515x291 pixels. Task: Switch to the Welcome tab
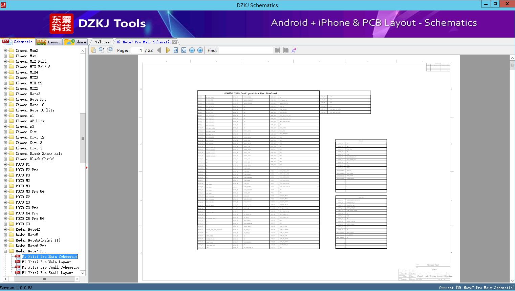click(102, 42)
